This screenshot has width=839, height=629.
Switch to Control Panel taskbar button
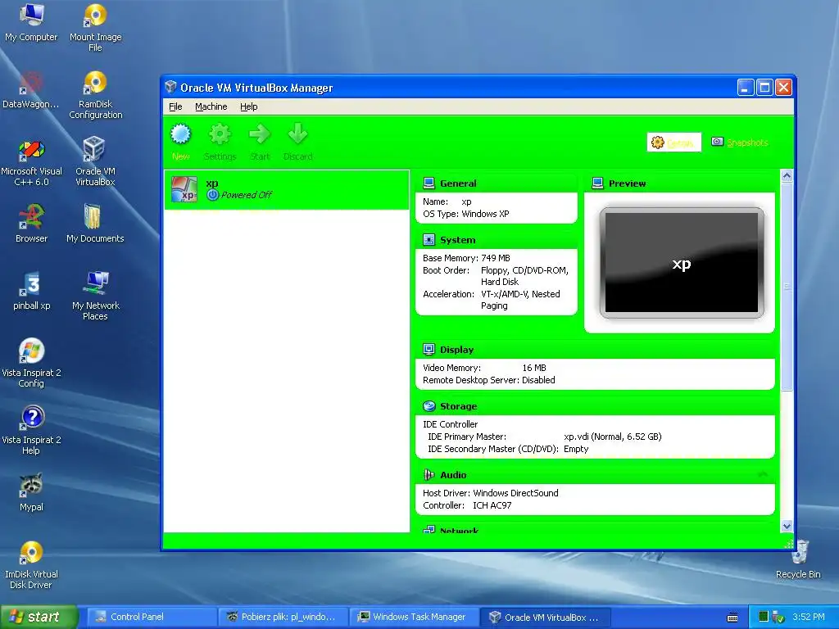point(152,617)
